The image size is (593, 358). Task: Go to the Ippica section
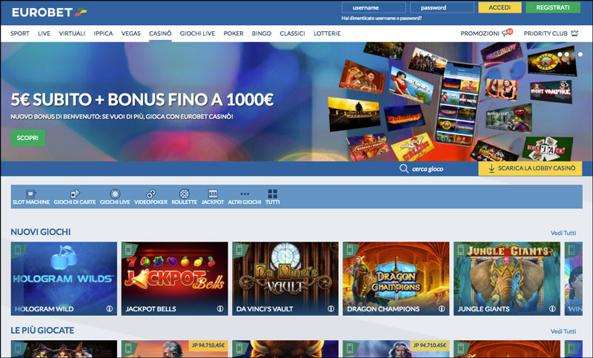(103, 33)
